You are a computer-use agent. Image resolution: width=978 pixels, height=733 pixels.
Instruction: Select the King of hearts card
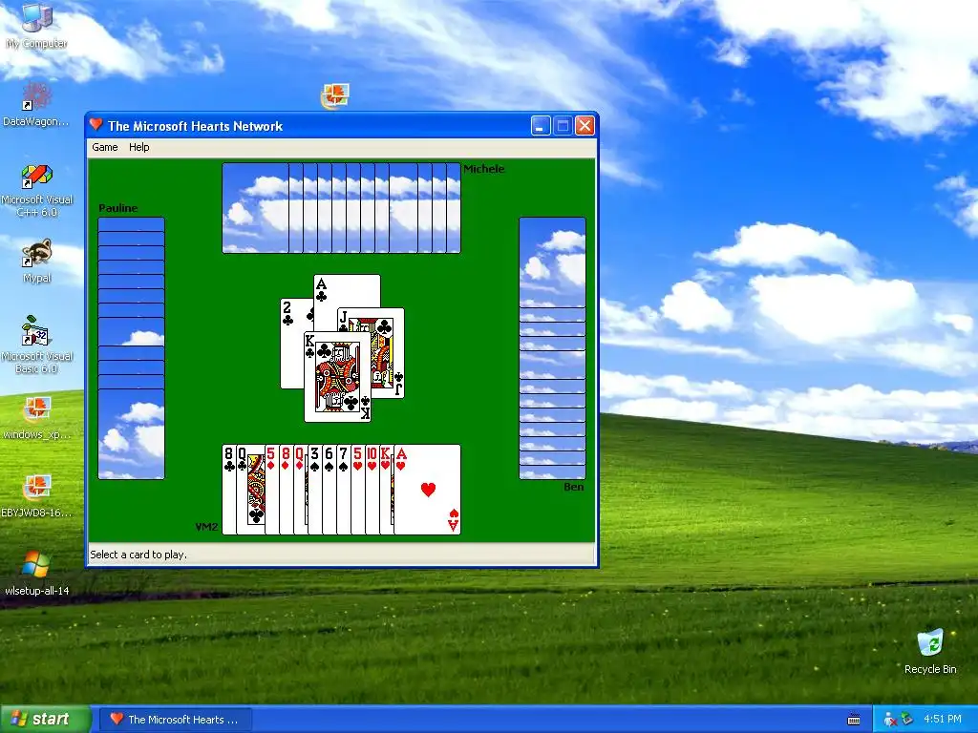387,490
